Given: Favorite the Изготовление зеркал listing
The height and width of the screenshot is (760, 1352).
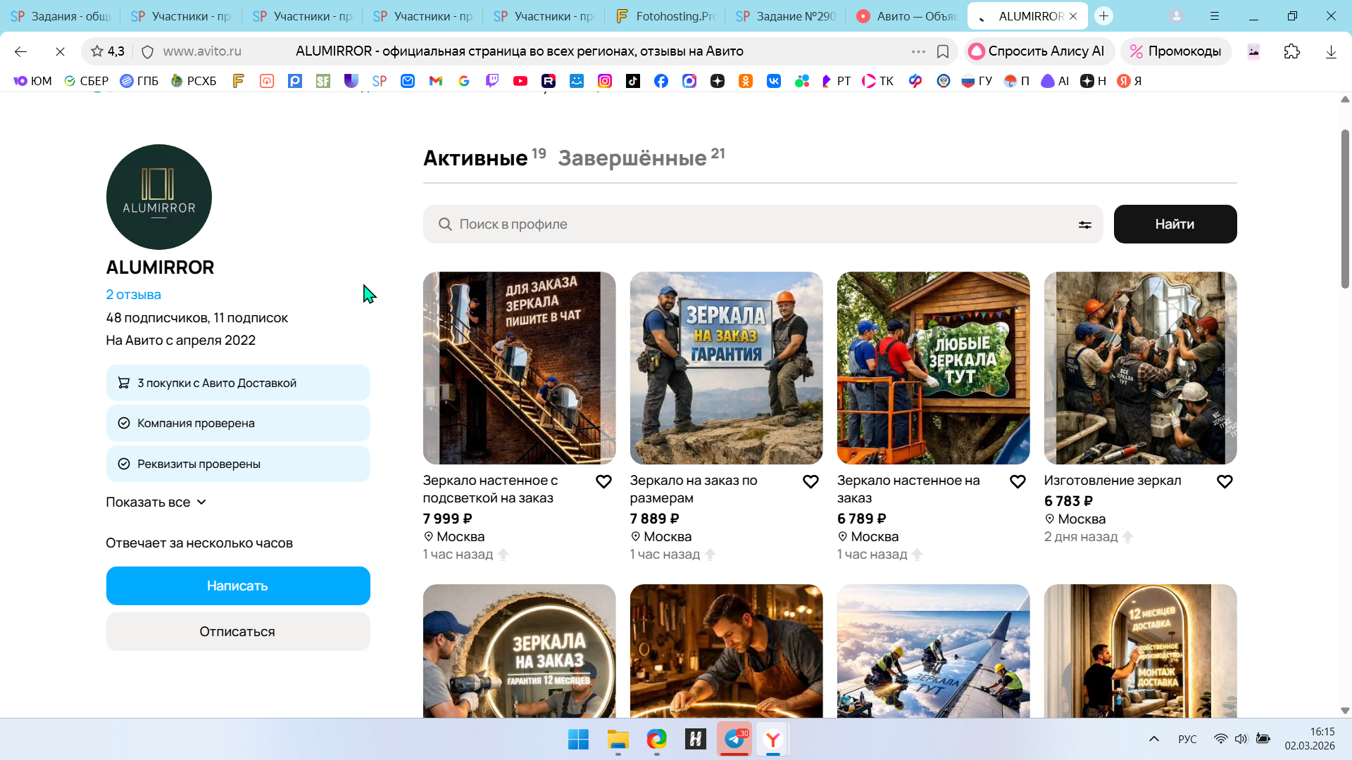Looking at the screenshot, I should point(1225,482).
